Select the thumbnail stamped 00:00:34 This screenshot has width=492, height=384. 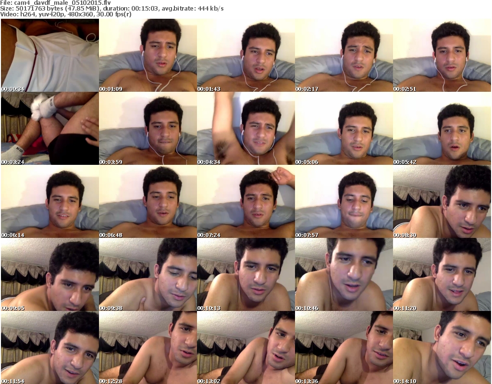click(50, 55)
